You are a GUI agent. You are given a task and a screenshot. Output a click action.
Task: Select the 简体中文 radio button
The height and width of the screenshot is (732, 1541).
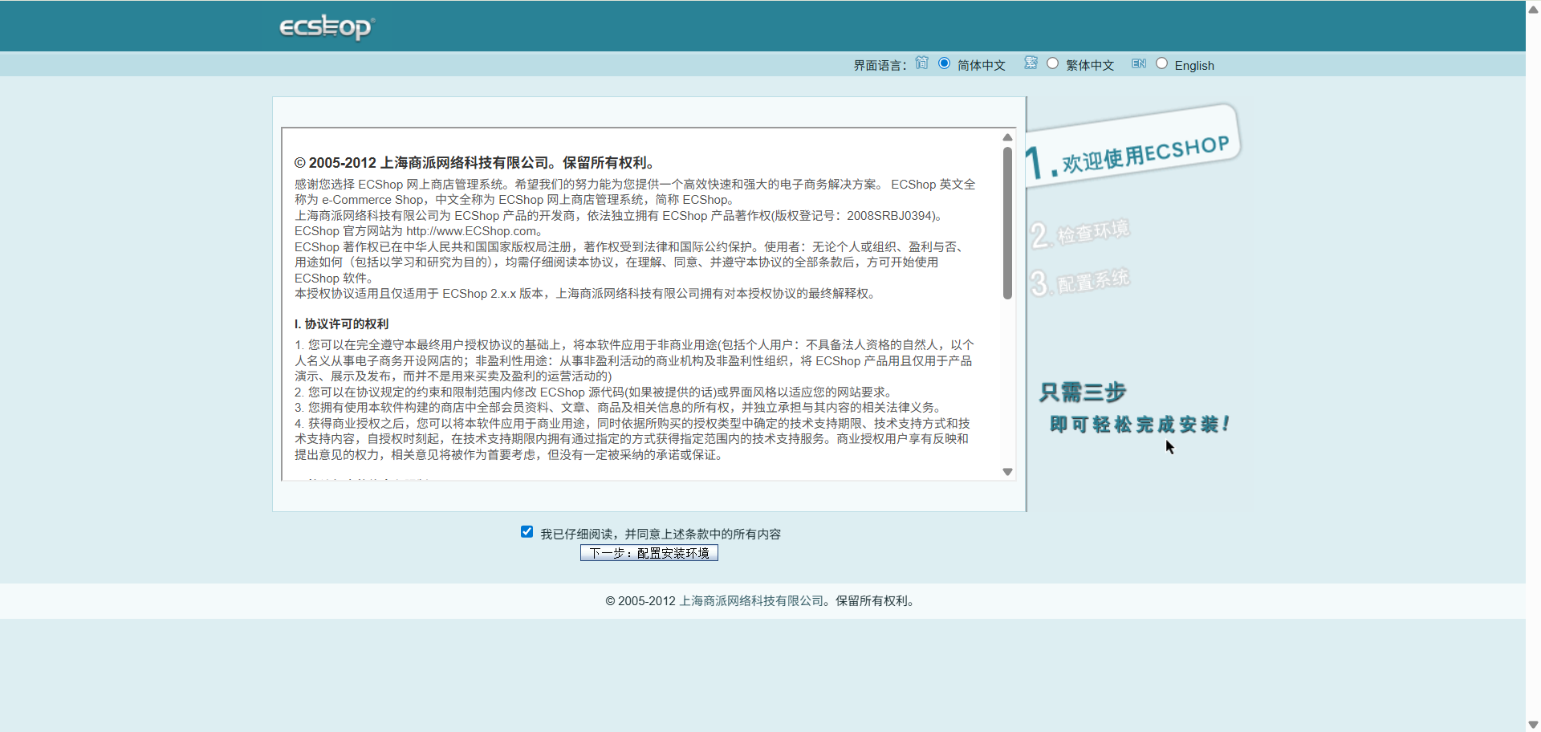click(x=945, y=63)
